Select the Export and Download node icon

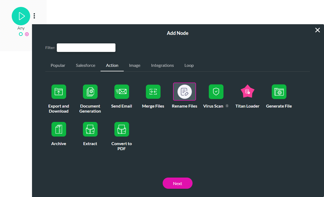pos(59,92)
